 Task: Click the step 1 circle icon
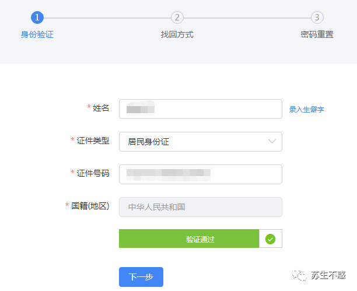coord(37,17)
